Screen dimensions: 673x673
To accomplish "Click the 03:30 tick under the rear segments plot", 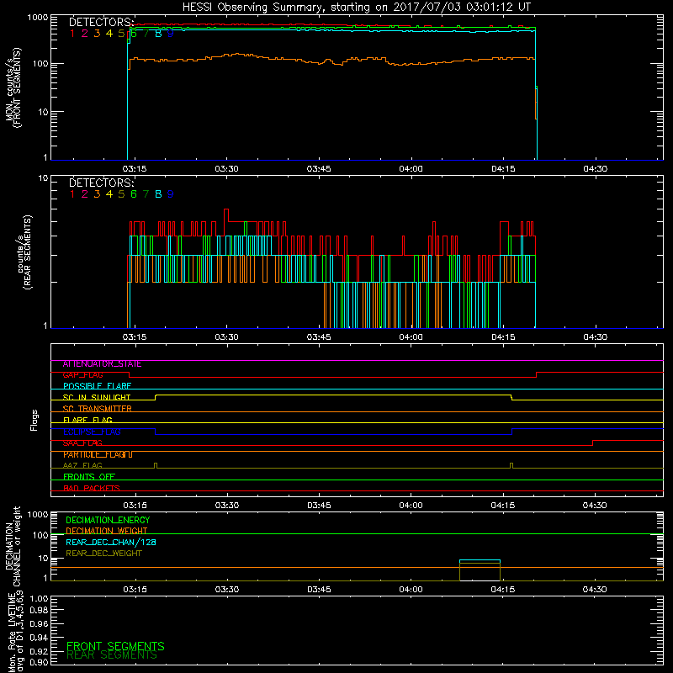I will [226, 337].
